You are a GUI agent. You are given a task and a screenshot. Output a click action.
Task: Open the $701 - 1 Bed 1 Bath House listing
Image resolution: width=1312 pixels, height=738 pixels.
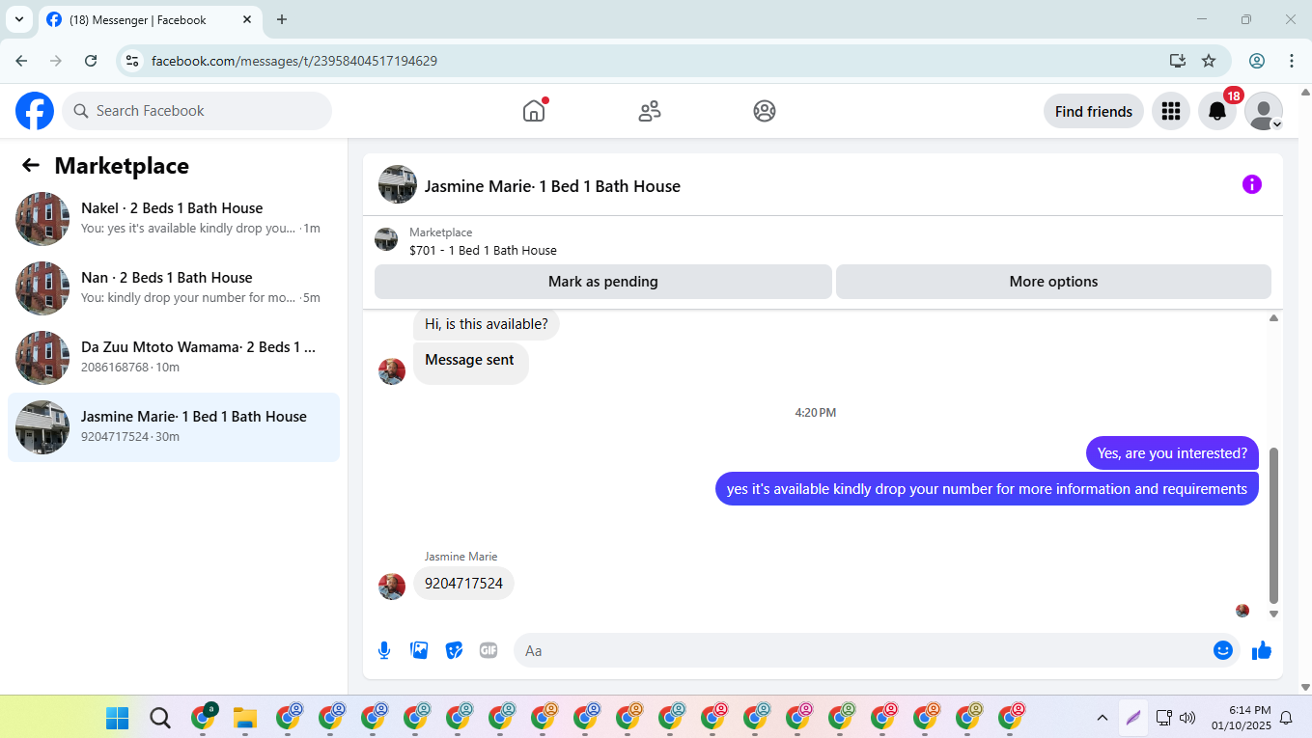pos(483,250)
